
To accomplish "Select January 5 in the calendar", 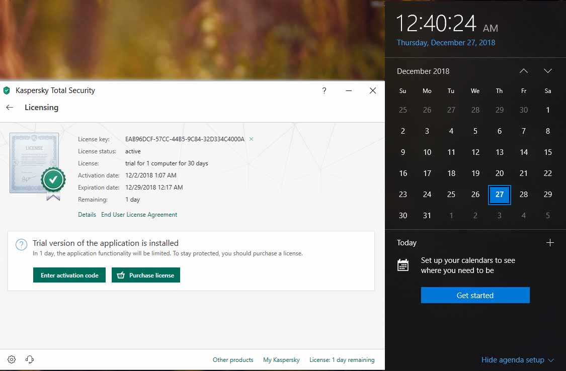I will point(547,216).
